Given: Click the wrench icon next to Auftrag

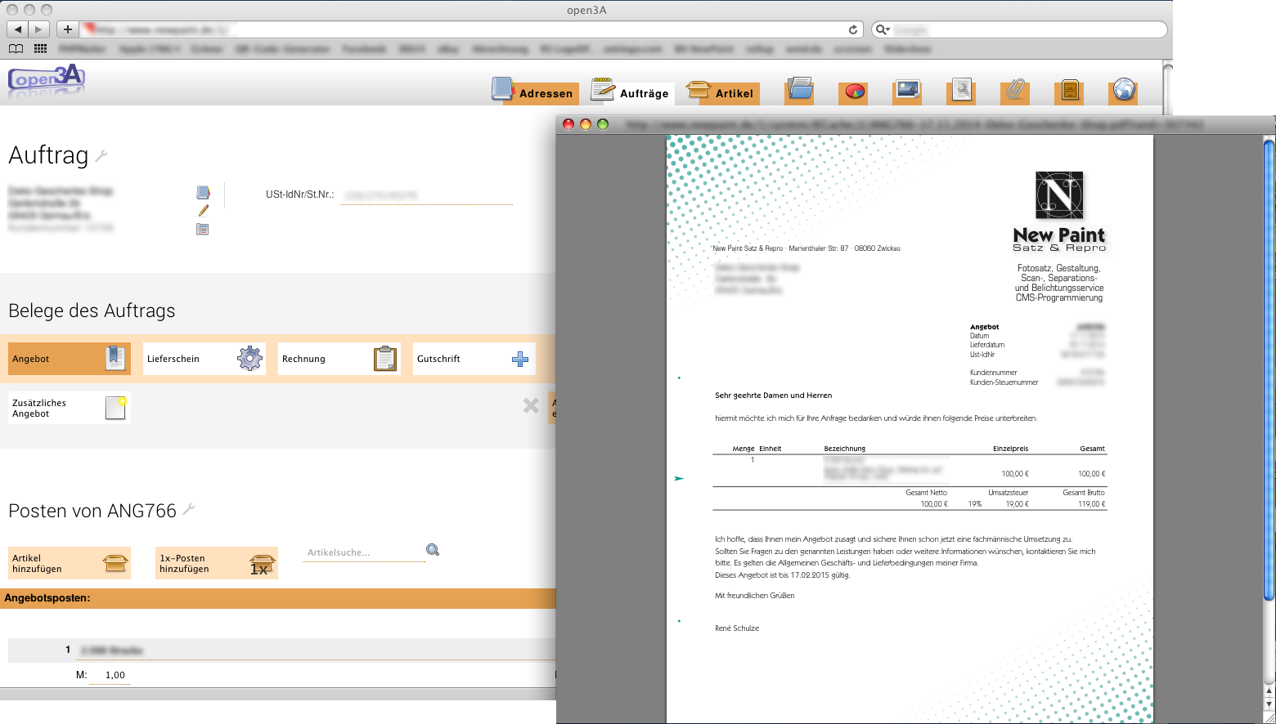Looking at the screenshot, I should pyautogui.click(x=102, y=155).
